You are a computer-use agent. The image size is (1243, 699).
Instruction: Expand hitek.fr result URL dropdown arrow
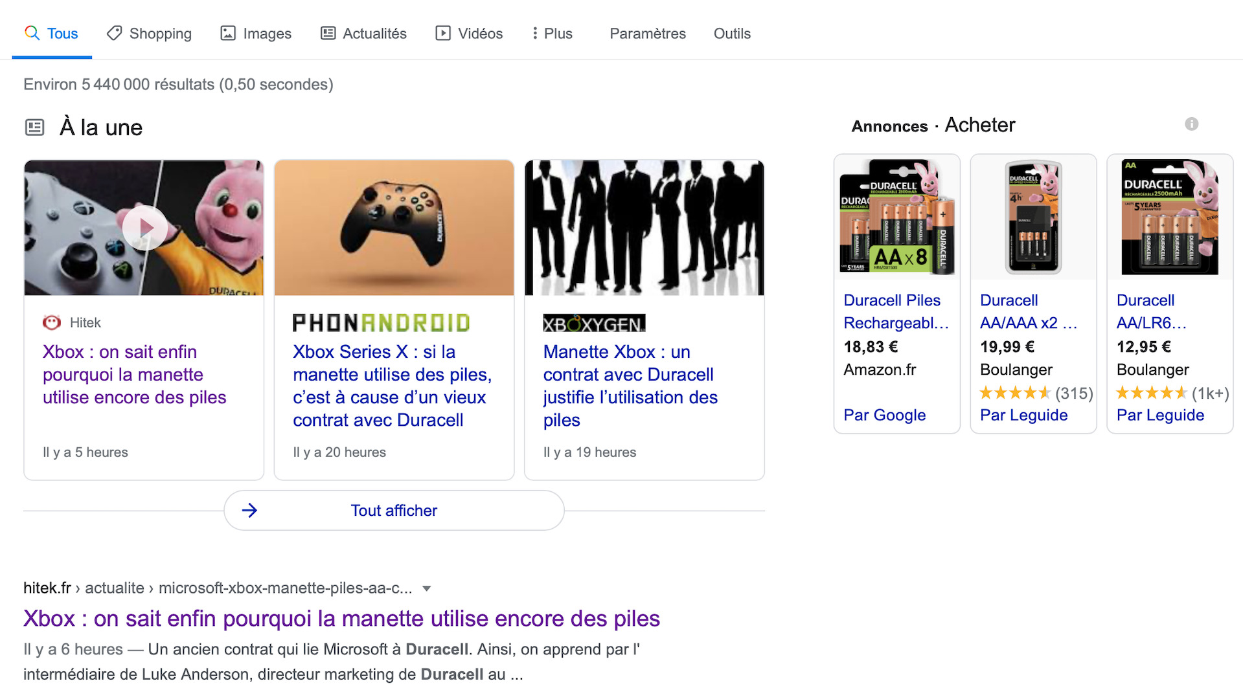[426, 588]
